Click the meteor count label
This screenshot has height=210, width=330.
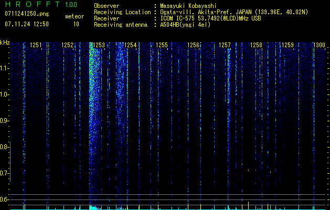pos(74,16)
